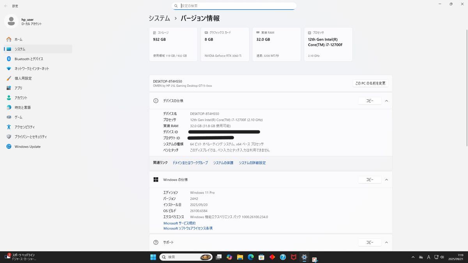Open File Explorer from the taskbar
Viewport: 468px width, 263px height.
click(240, 257)
